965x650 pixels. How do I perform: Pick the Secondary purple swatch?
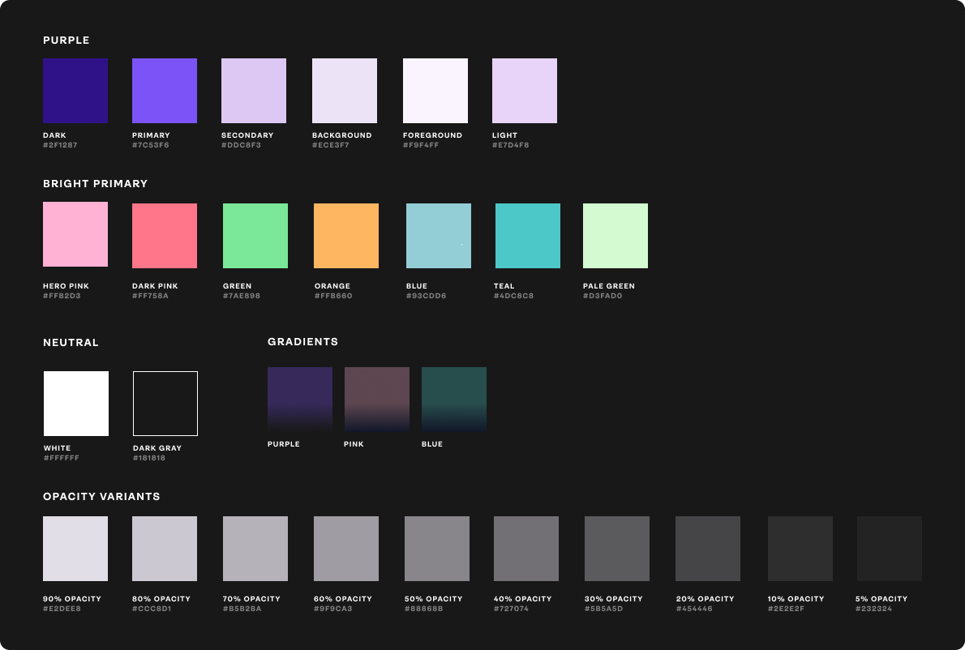point(254,91)
